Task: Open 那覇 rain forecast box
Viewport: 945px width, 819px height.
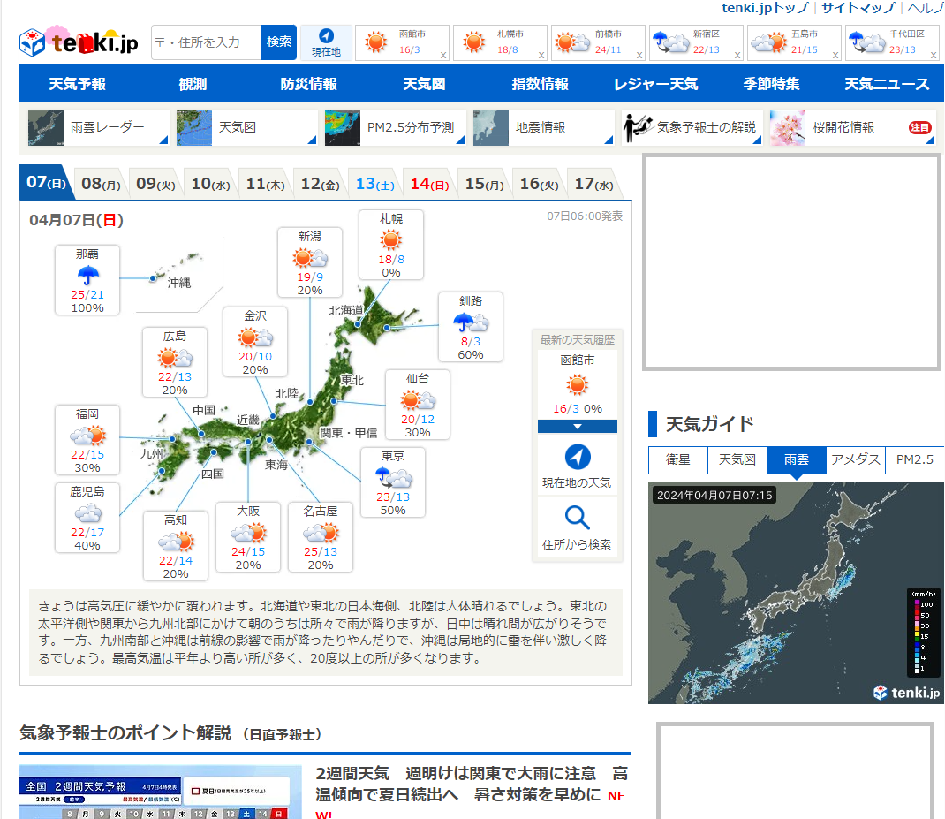Action: tap(87, 280)
